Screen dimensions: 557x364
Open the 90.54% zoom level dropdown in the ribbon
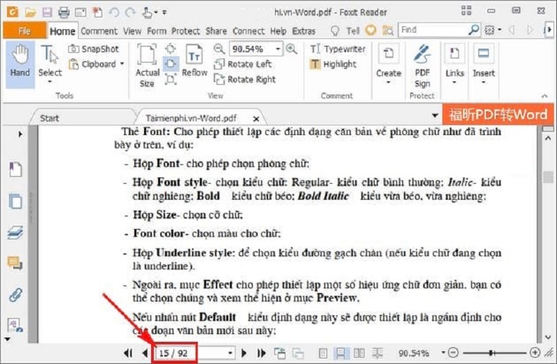pyautogui.click(x=278, y=49)
